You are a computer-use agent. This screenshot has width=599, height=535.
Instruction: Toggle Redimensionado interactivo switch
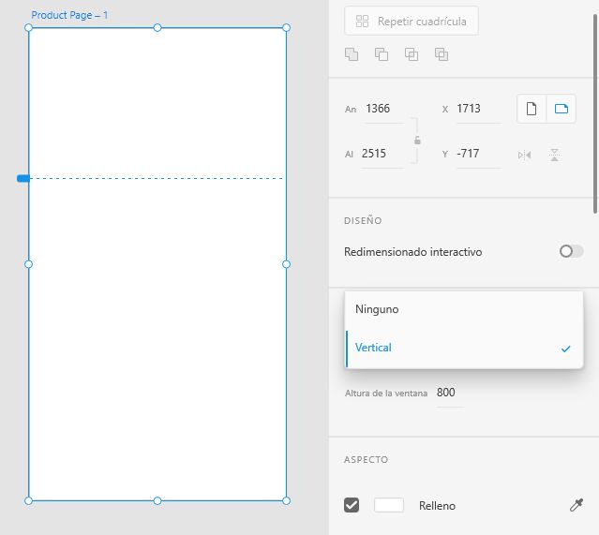[x=571, y=251]
